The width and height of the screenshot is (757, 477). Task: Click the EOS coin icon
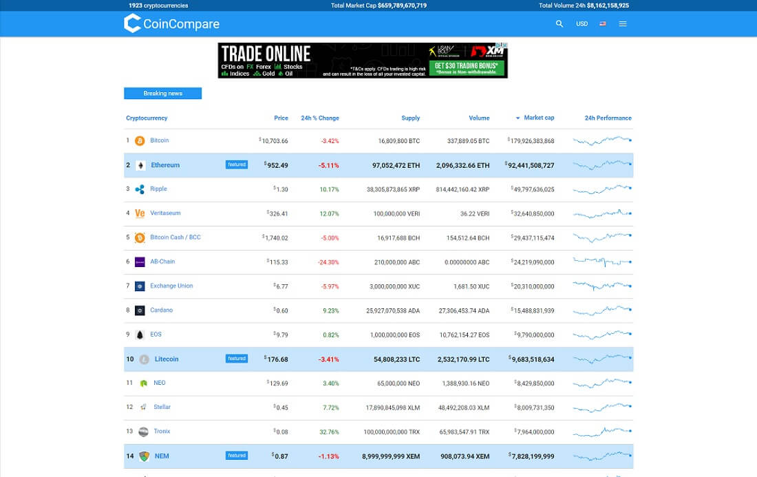(140, 335)
